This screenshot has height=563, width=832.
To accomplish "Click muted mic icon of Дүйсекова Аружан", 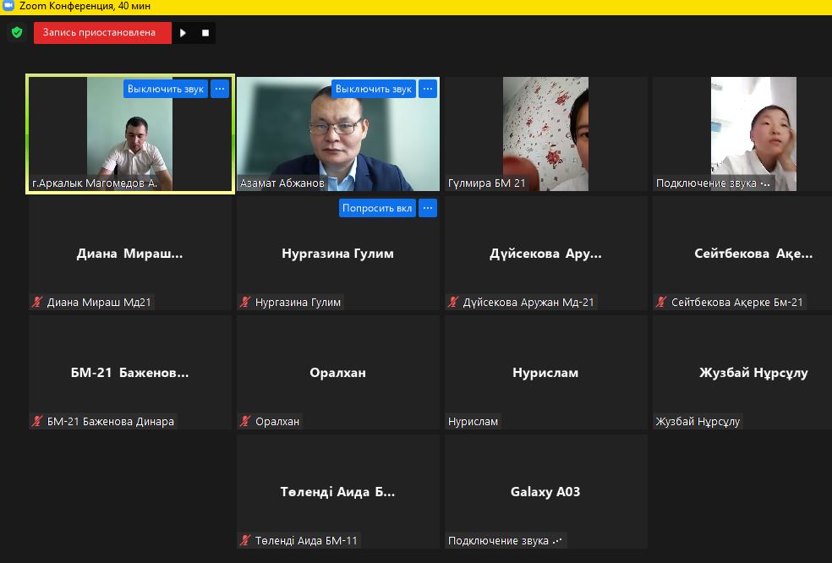I will pyautogui.click(x=453, y=302).
